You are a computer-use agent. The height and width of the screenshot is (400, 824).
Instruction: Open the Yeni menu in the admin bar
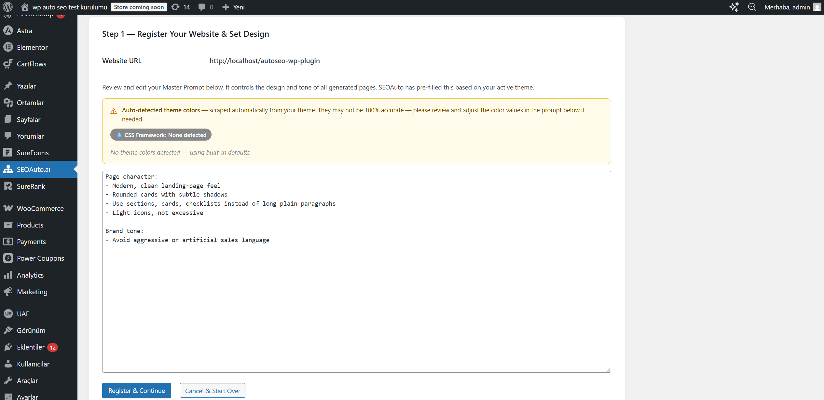(233, 7)
